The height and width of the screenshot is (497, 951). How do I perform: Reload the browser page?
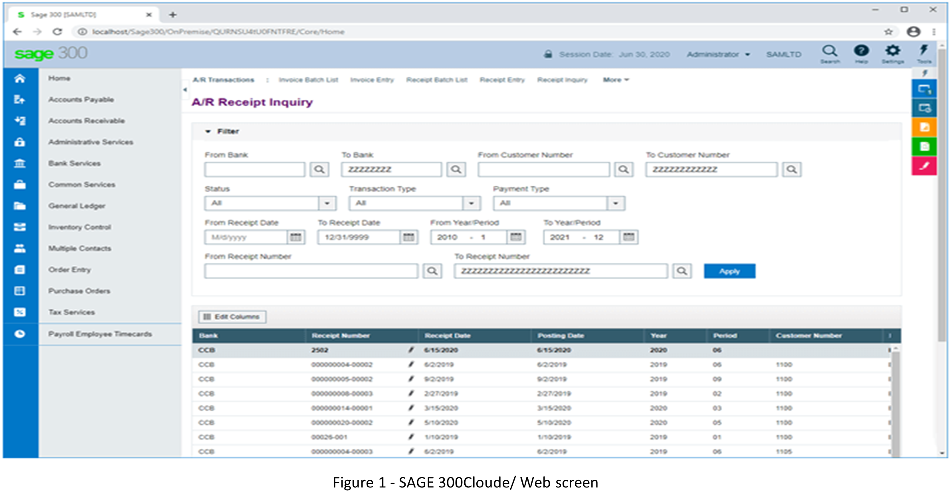tap(57, 32)
